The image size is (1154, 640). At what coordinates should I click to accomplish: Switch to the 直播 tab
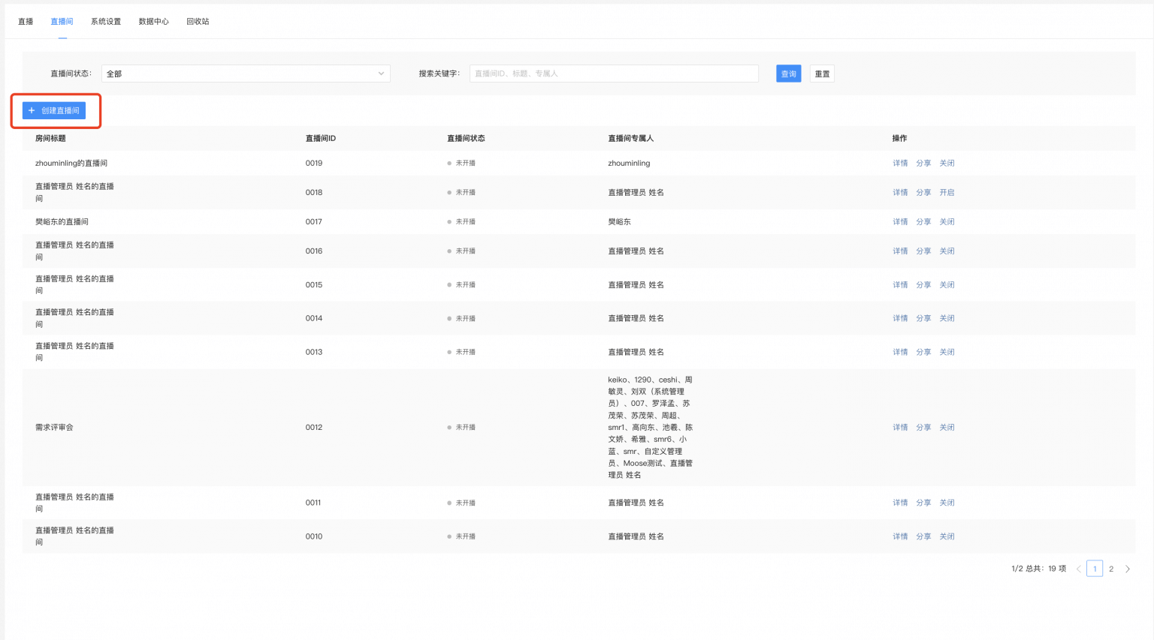(26, 22)
